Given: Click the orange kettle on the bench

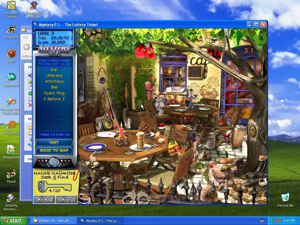Looking at the screenshot, I should 223,120.
